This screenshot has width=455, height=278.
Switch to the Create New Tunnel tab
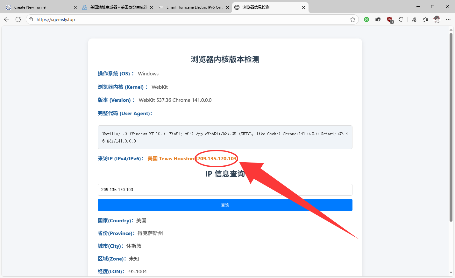pos(38,7)
